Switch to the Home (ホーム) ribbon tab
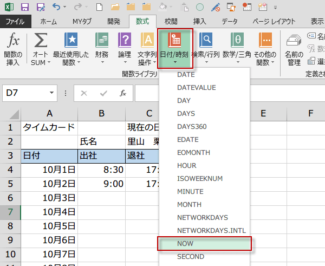Screen dimensions: 325x266 [x=49, y=22]
